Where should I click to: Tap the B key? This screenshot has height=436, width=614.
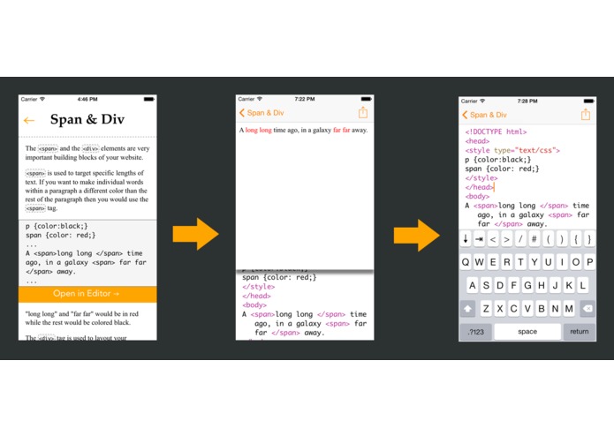(x=542, y=309)
